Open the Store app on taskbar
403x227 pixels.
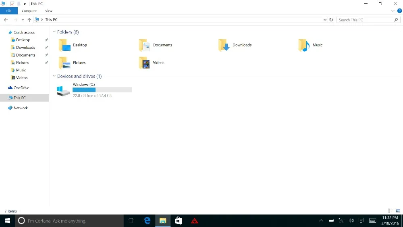[179, 221]
